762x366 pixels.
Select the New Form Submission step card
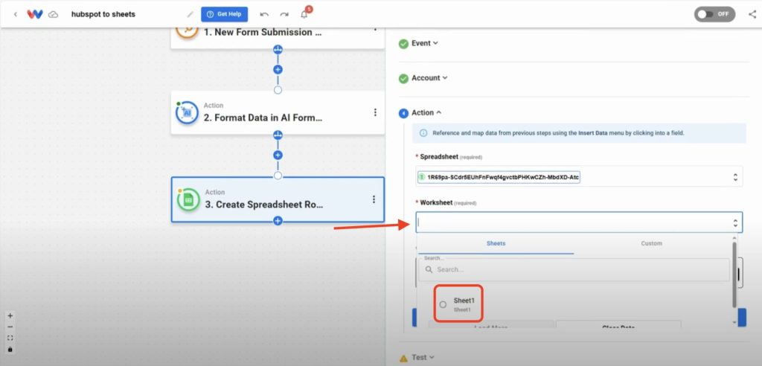[278, 38]
